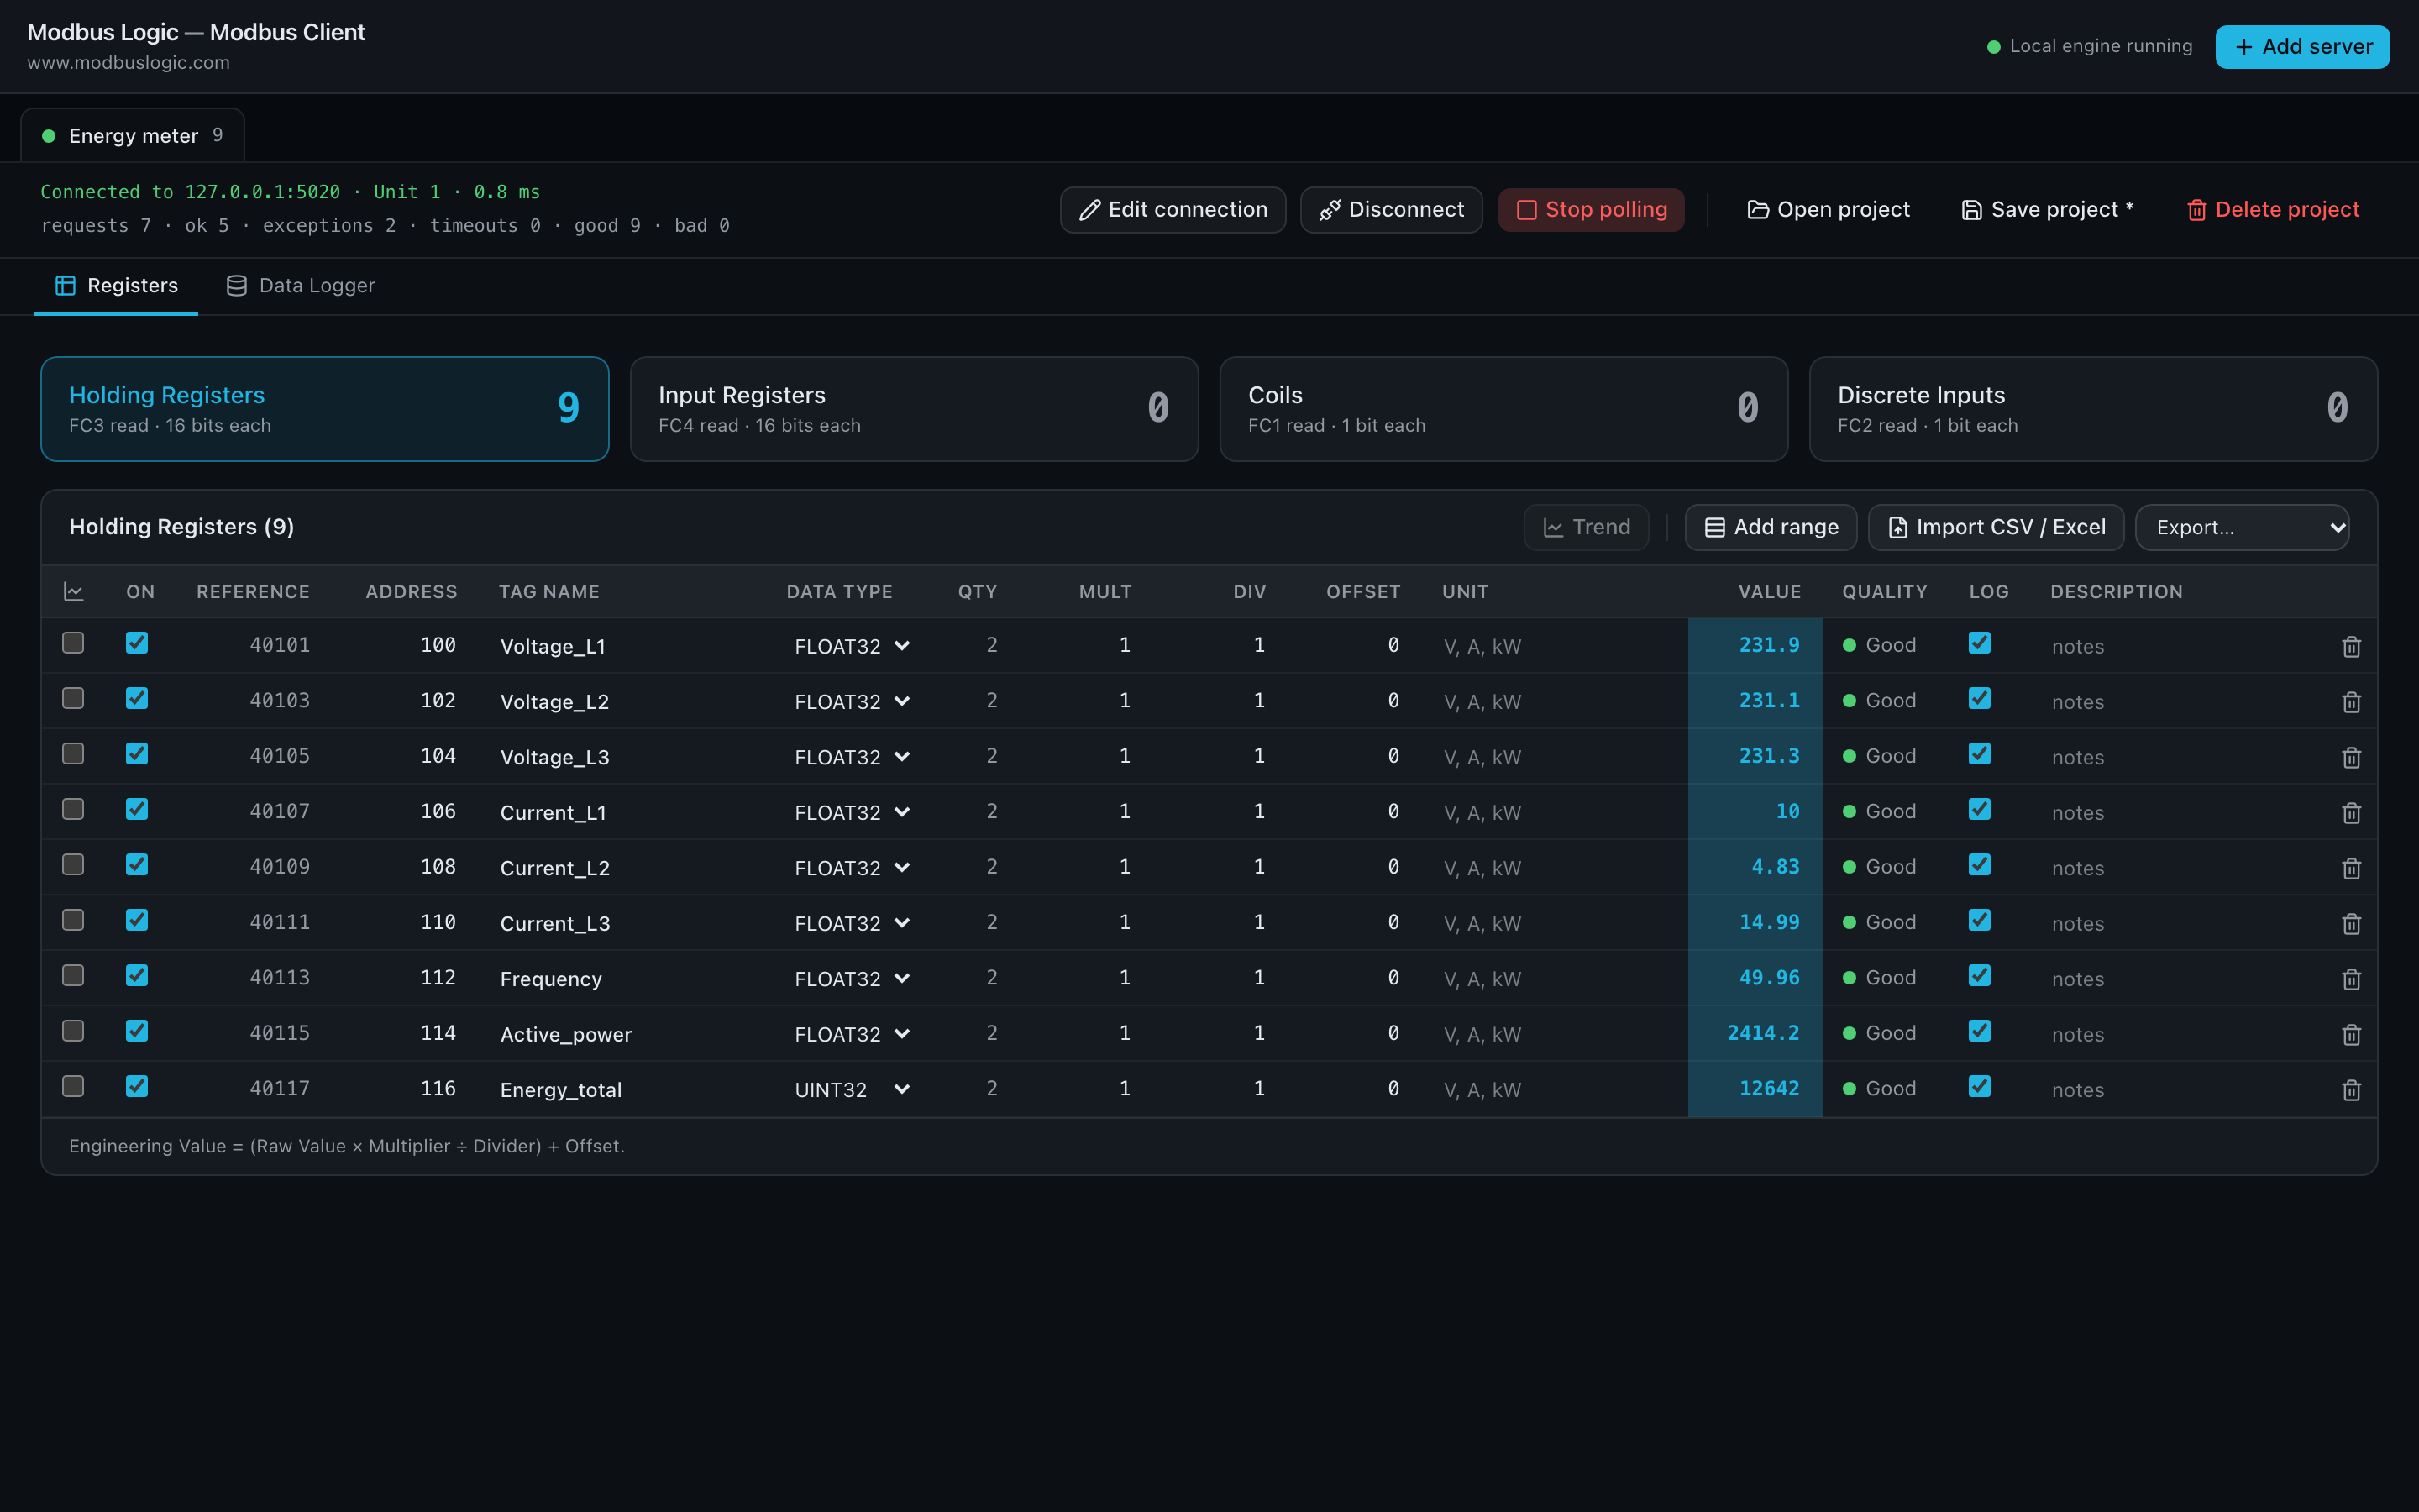Change the UINT32 data type for Energy_total
2419x1512 pixels.
click(852, 1090)
